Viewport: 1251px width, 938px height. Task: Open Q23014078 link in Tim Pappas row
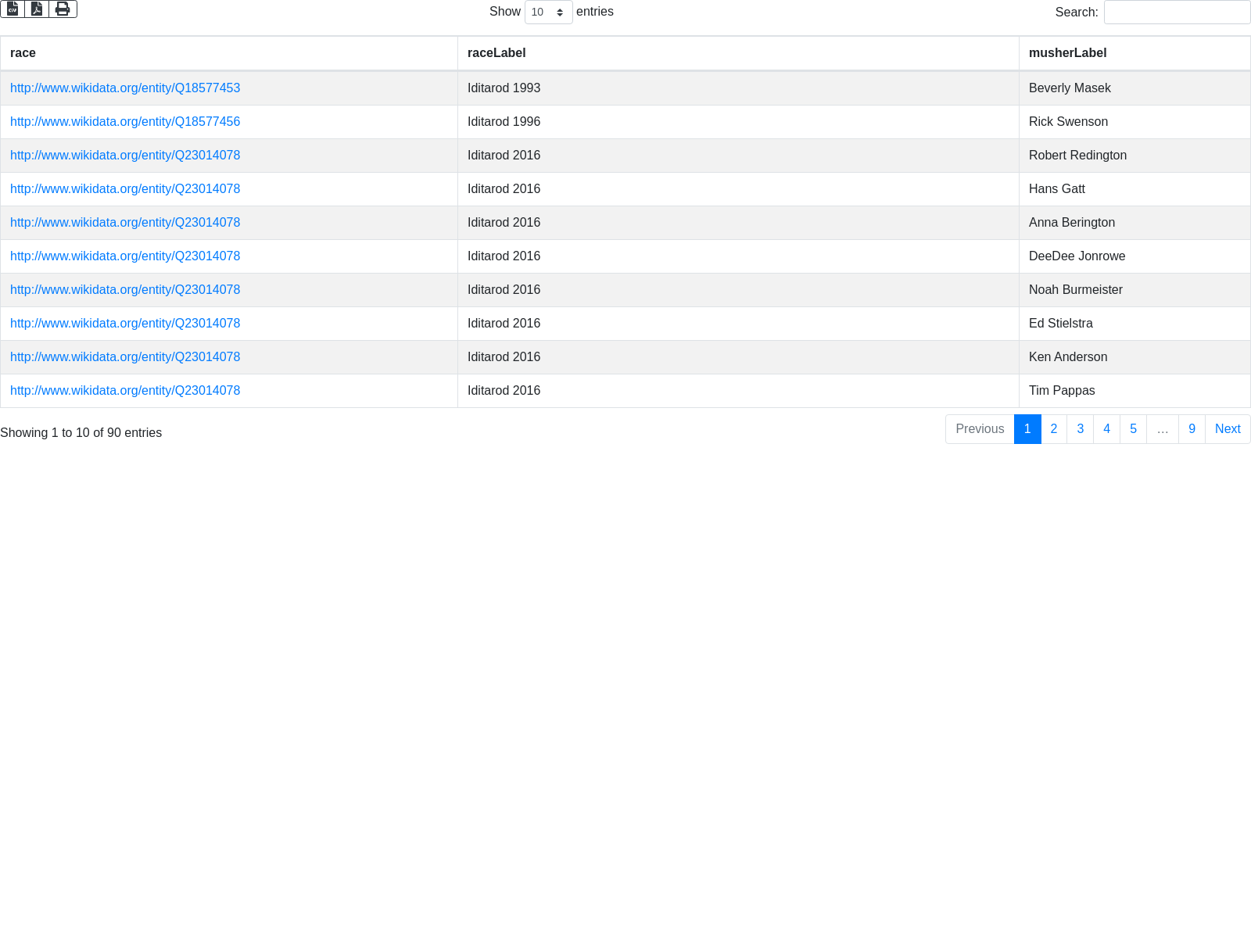point(125,391)
